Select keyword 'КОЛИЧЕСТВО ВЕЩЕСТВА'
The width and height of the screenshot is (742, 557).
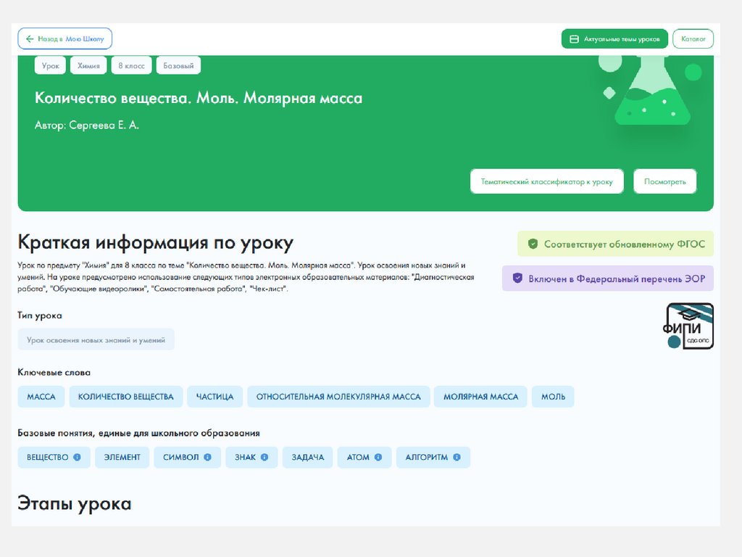coord(126,397)
